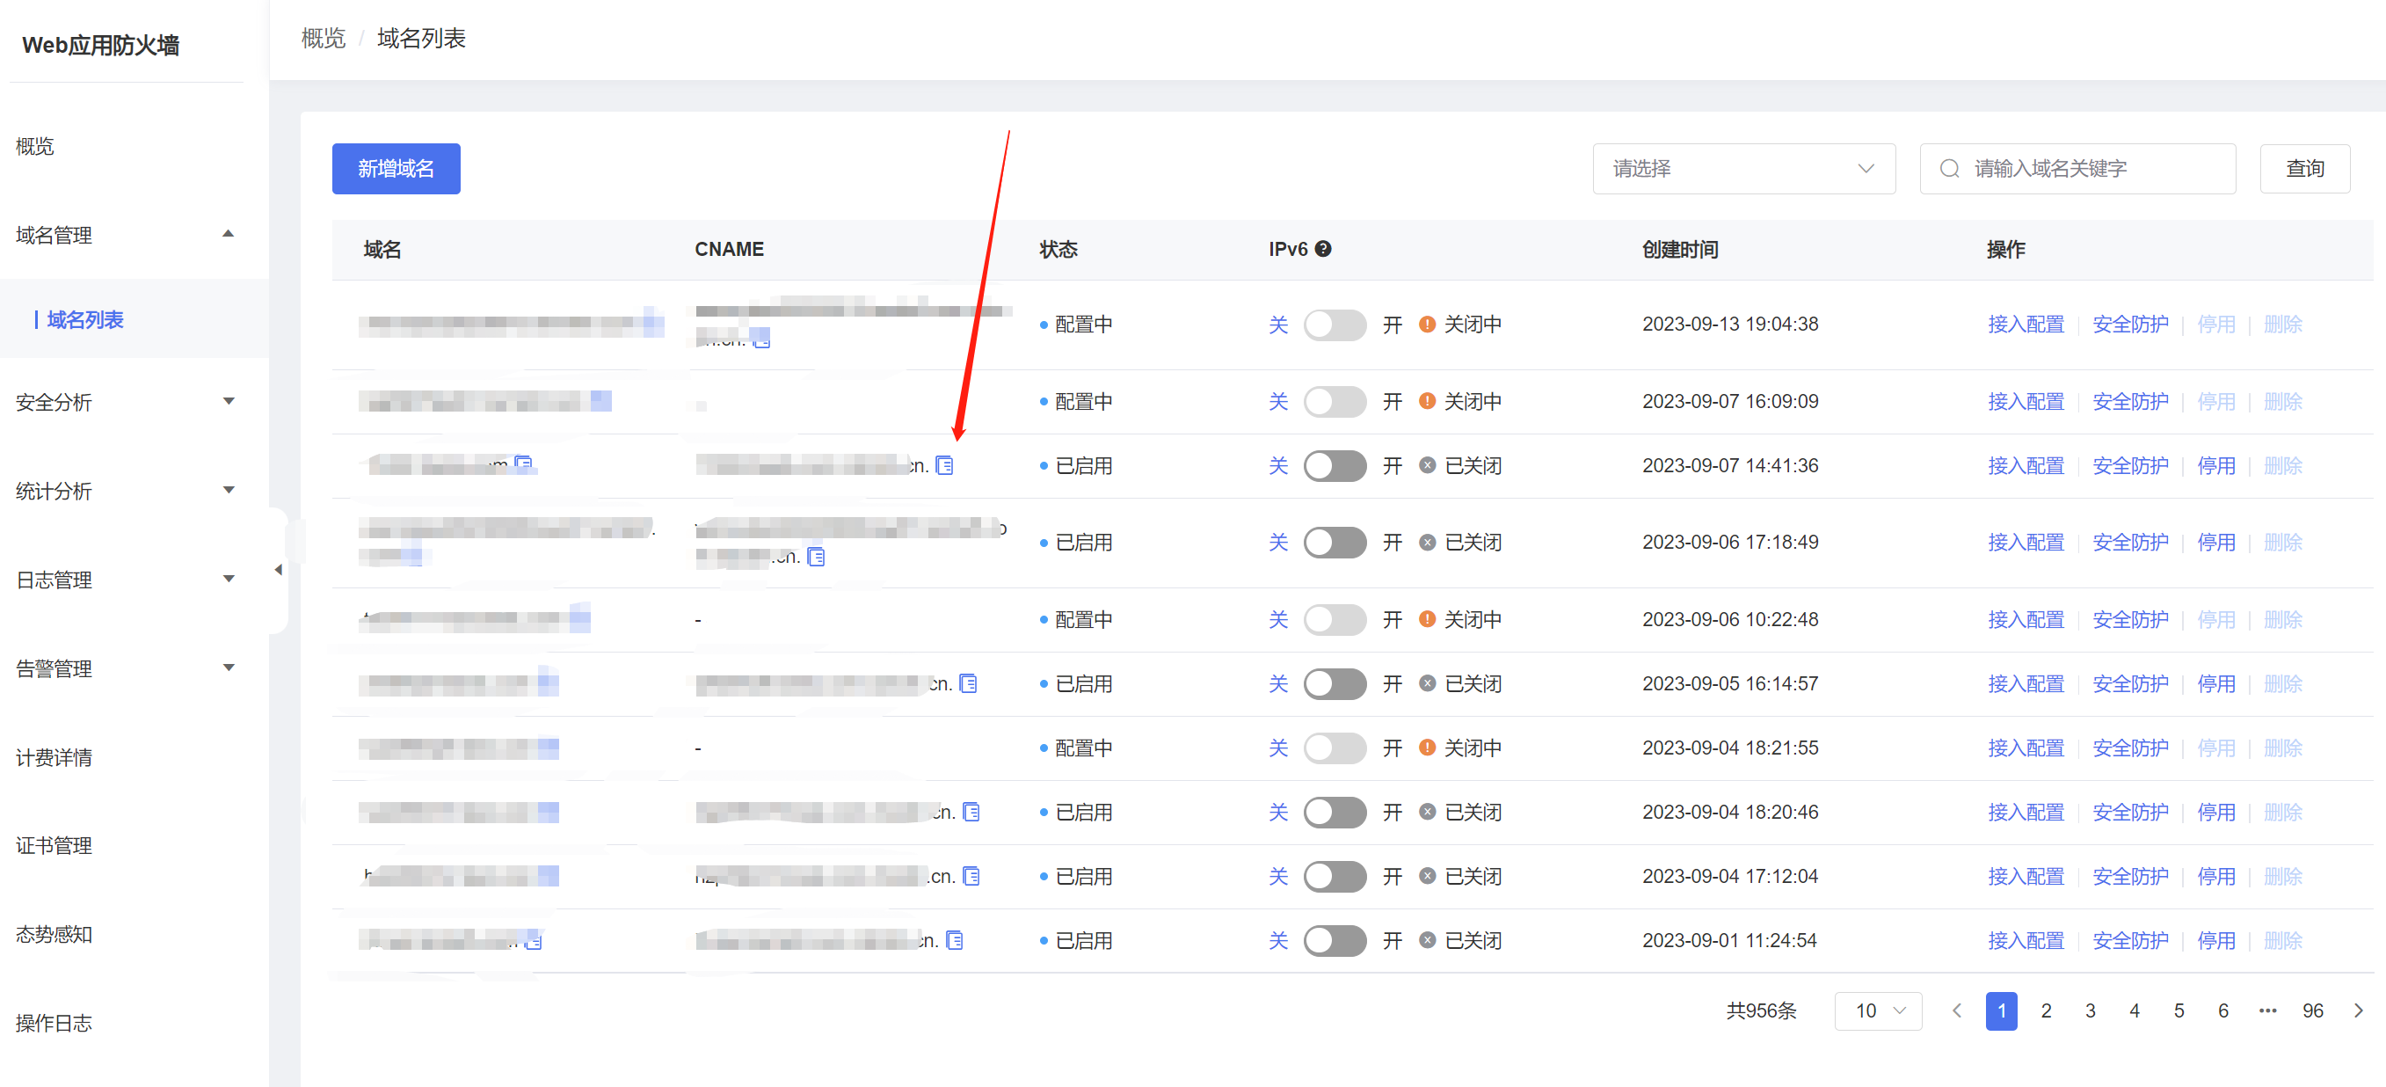Click the 新增域名 button

coord(396,169)
